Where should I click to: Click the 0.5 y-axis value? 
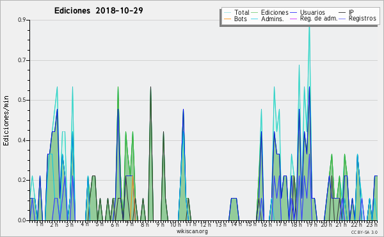click(22, 100)
